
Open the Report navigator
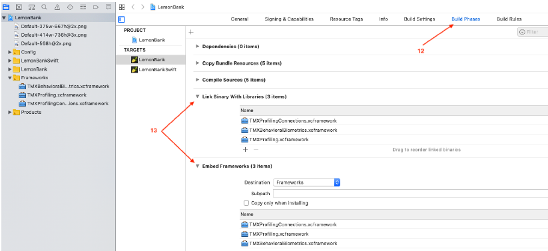coord(109,7)
